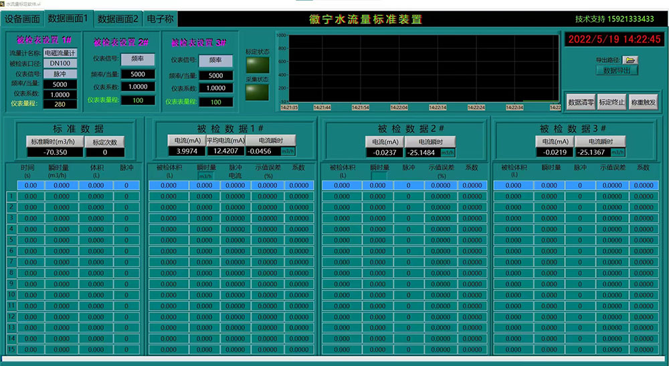Select row 1 header in standard data table

pos(11,196)
